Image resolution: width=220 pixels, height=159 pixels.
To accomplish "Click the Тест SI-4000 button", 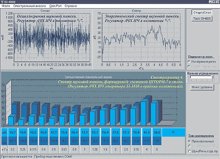I will click(202, 18).
